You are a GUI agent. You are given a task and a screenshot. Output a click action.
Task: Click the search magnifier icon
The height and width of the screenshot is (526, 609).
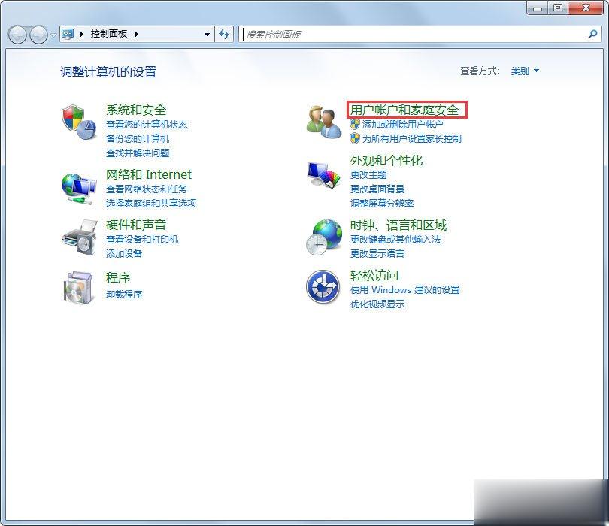click(x=592, y=34)
